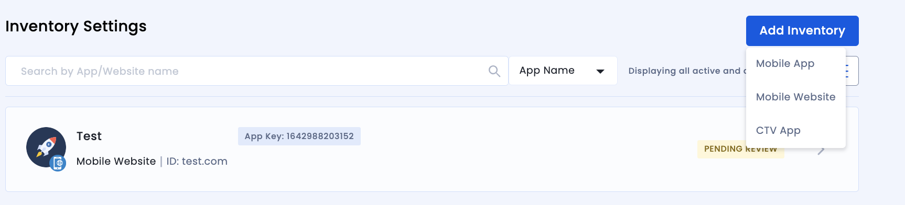
Task: Click the Inventory Settings heading
Action: coord(76,26)
